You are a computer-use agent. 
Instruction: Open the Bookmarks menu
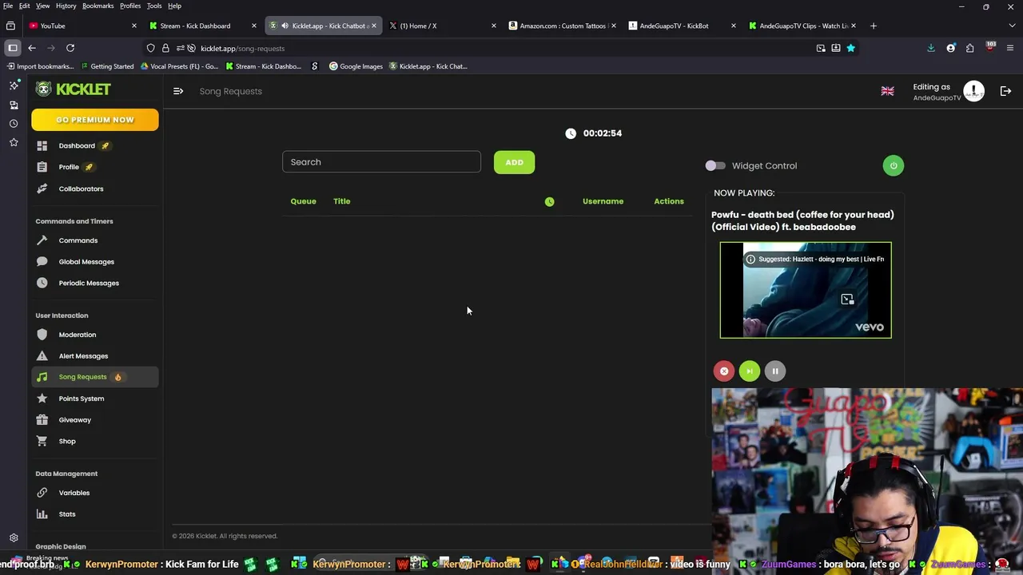[98, 6]
